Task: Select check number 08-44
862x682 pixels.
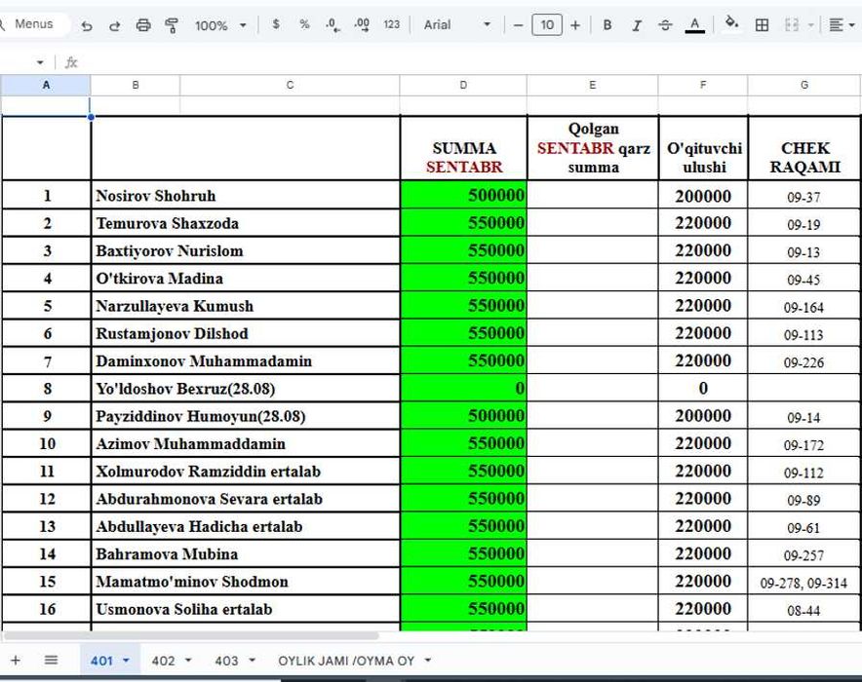Action: [804, 609]
